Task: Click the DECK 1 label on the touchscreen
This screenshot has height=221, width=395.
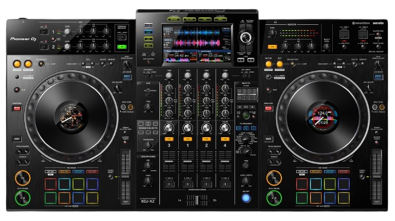Action: (x=168, y=29)
